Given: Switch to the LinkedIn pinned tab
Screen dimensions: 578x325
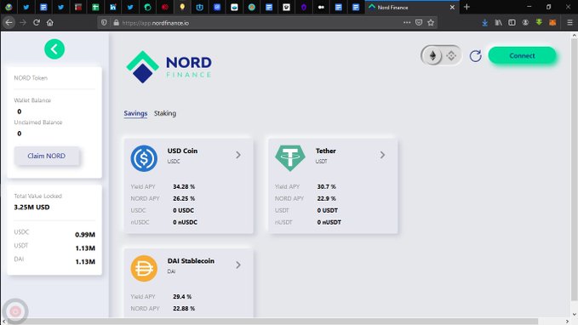Looking at the screenshot, I should (113, 7).
